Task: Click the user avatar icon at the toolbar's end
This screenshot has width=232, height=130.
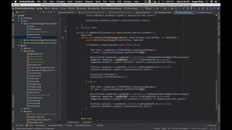Action: click(218, 9)
